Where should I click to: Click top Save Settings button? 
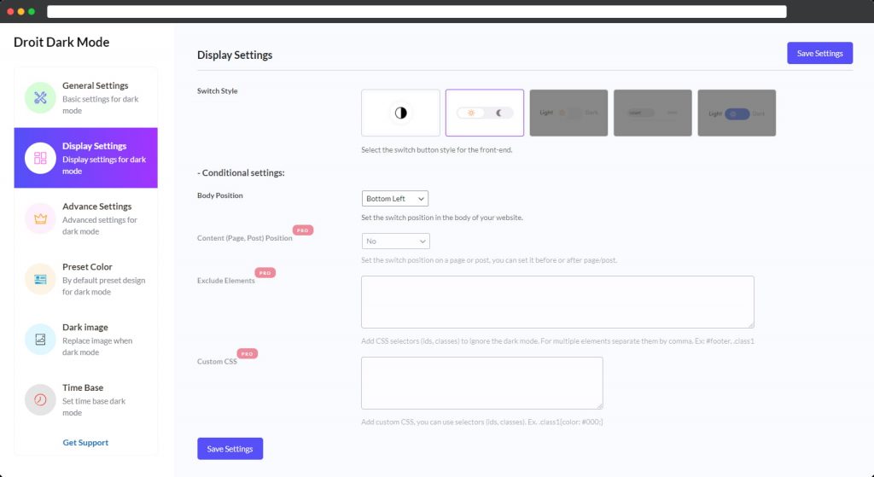click(x=819, y=53)
